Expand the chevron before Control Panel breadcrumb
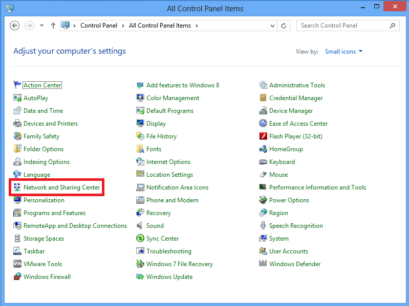 tap(75, 26)
